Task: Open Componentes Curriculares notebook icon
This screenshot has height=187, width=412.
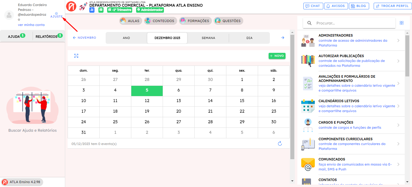Action: click(x=308, y=144)
